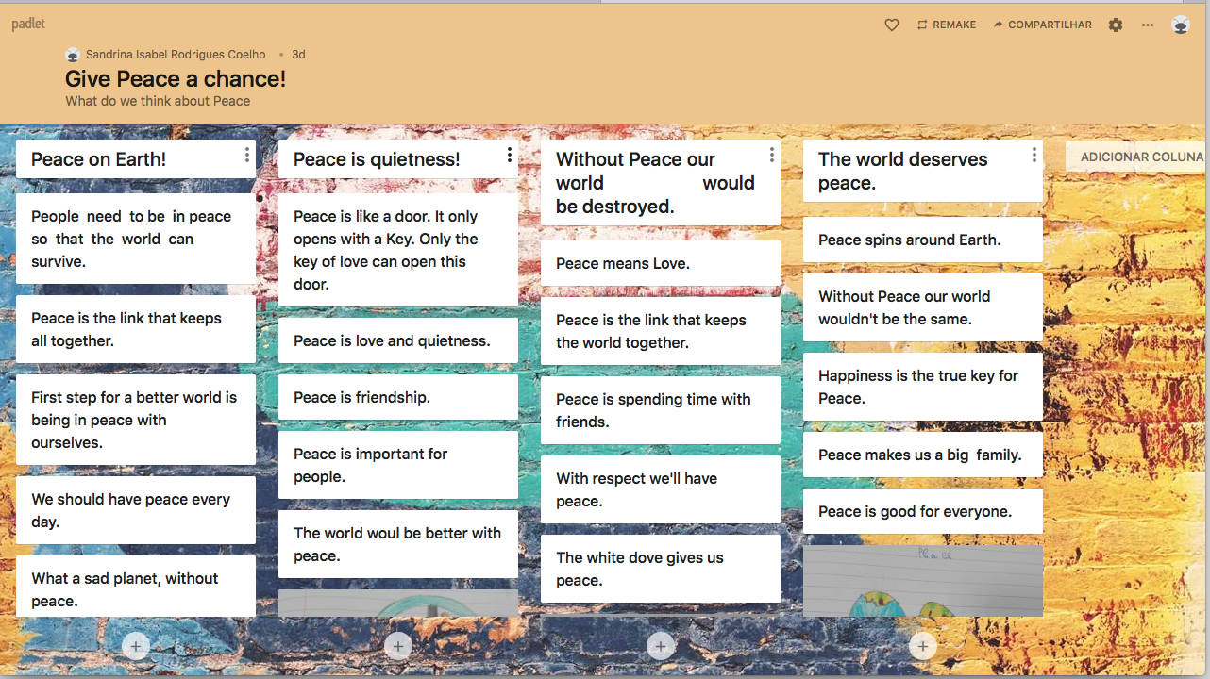Screen dimensions: 1210x679
Task: Add a post under 'Peace on Earth!' column
Action: (x=136, y=646)
